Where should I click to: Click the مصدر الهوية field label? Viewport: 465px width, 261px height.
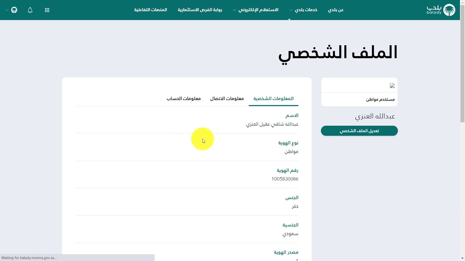286,252
